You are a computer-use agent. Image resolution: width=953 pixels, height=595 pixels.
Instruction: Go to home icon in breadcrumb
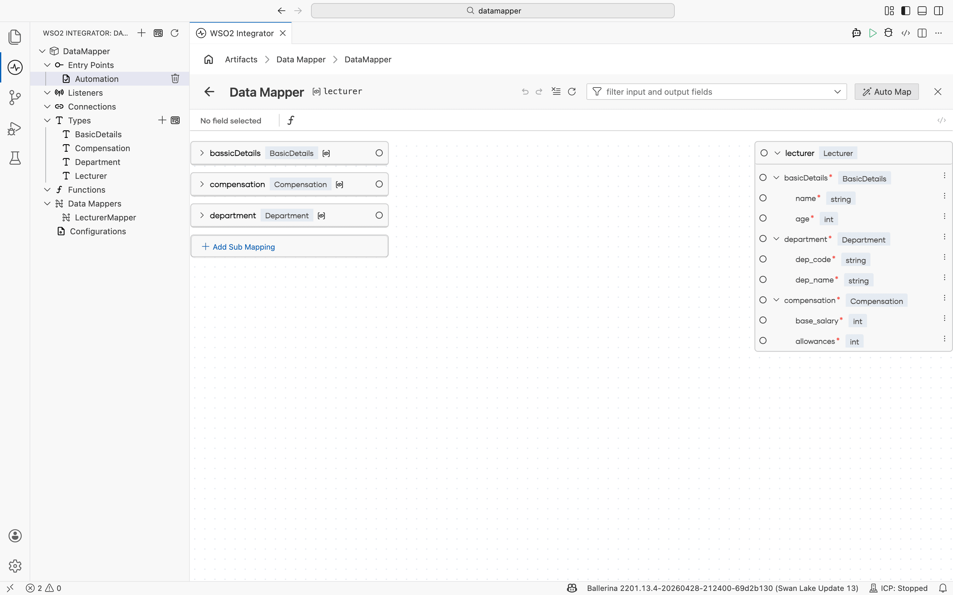pos(208,59)
